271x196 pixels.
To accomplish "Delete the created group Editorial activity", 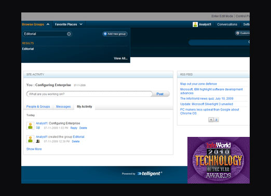I will (76, 142).
